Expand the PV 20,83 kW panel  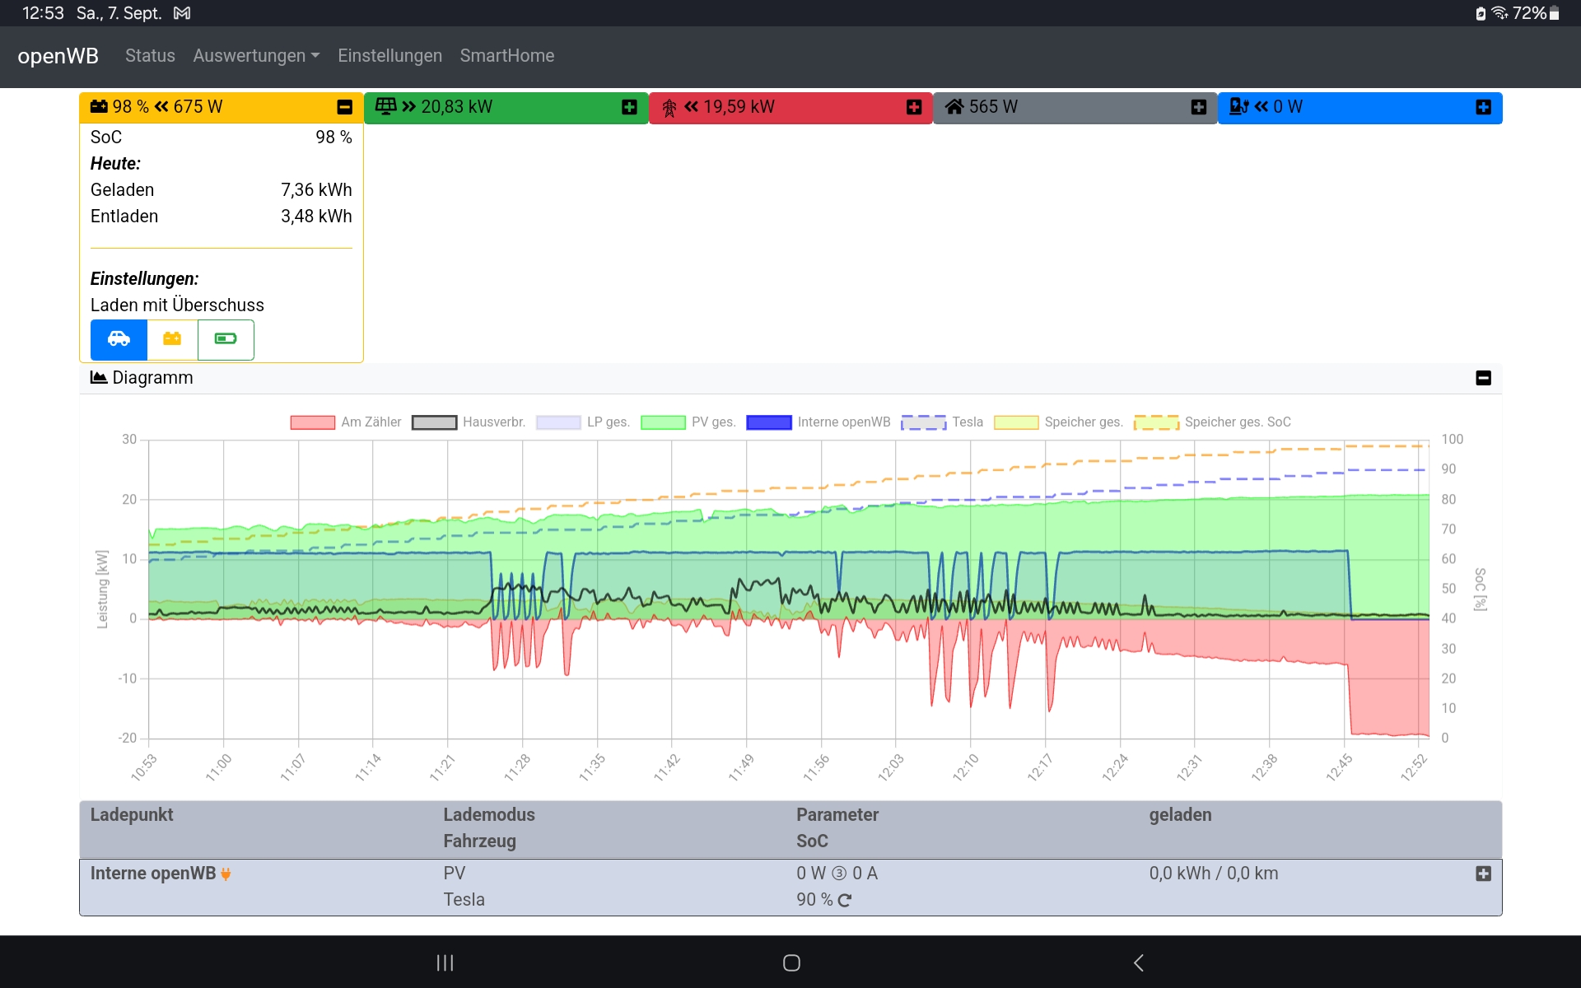[x=629, y=108]
